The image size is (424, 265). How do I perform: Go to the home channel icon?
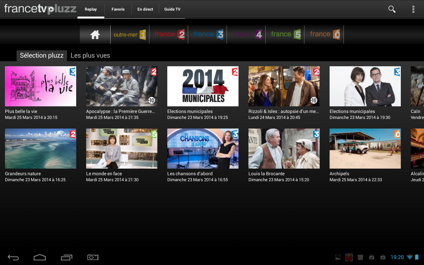(95, 34)
